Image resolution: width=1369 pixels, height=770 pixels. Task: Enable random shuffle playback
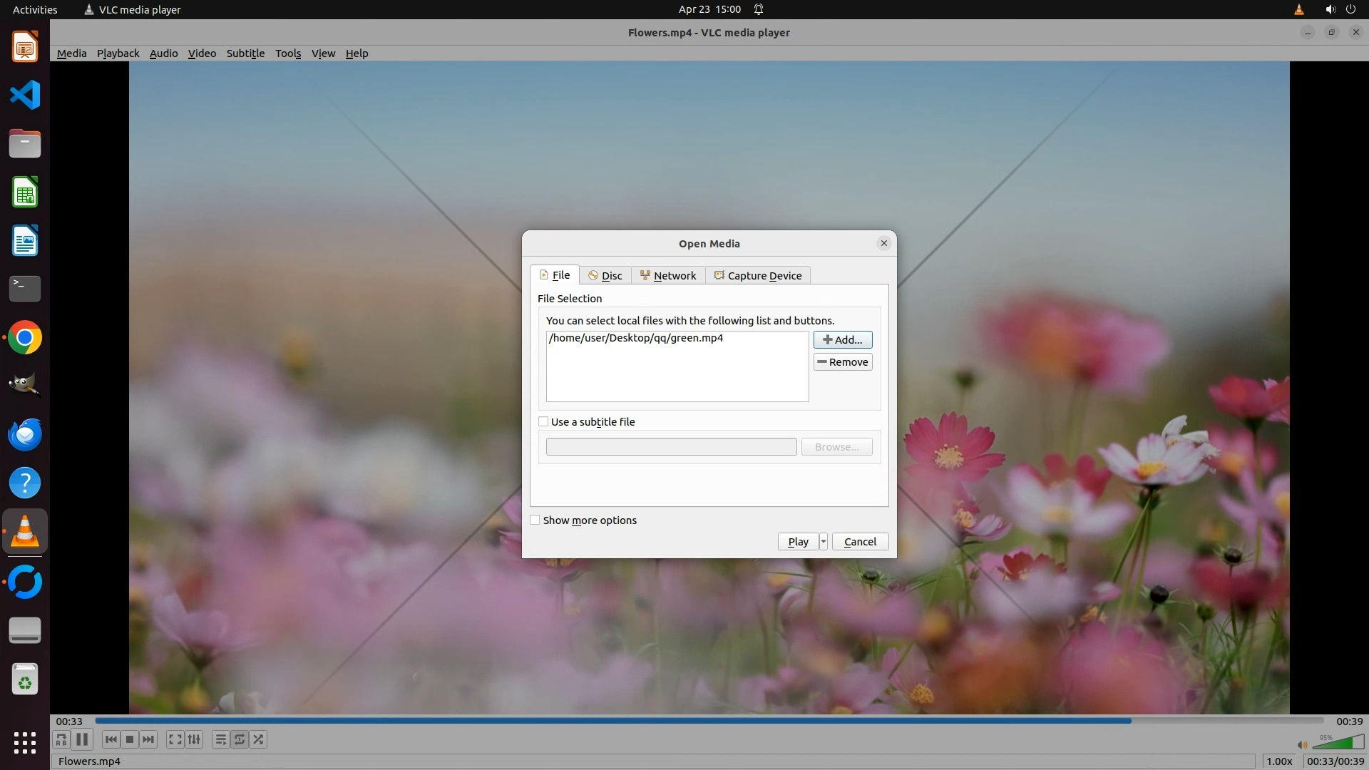click(x=259, y=739)
